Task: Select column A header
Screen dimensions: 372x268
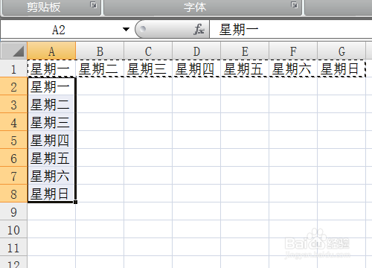Action: click(x=51, y=51)
